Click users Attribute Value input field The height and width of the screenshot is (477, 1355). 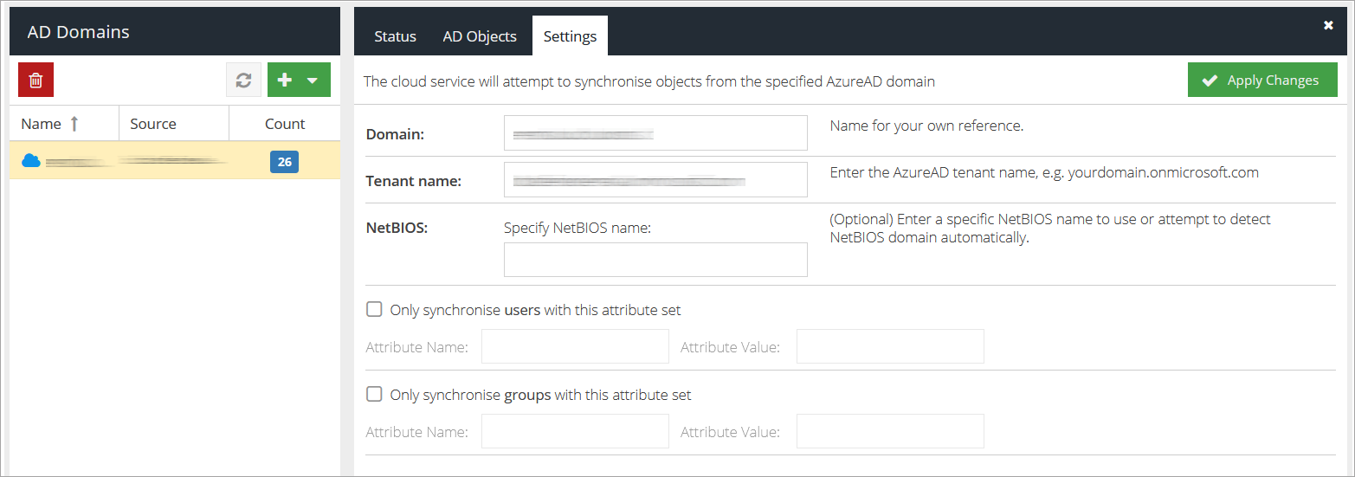coord(890,346)
